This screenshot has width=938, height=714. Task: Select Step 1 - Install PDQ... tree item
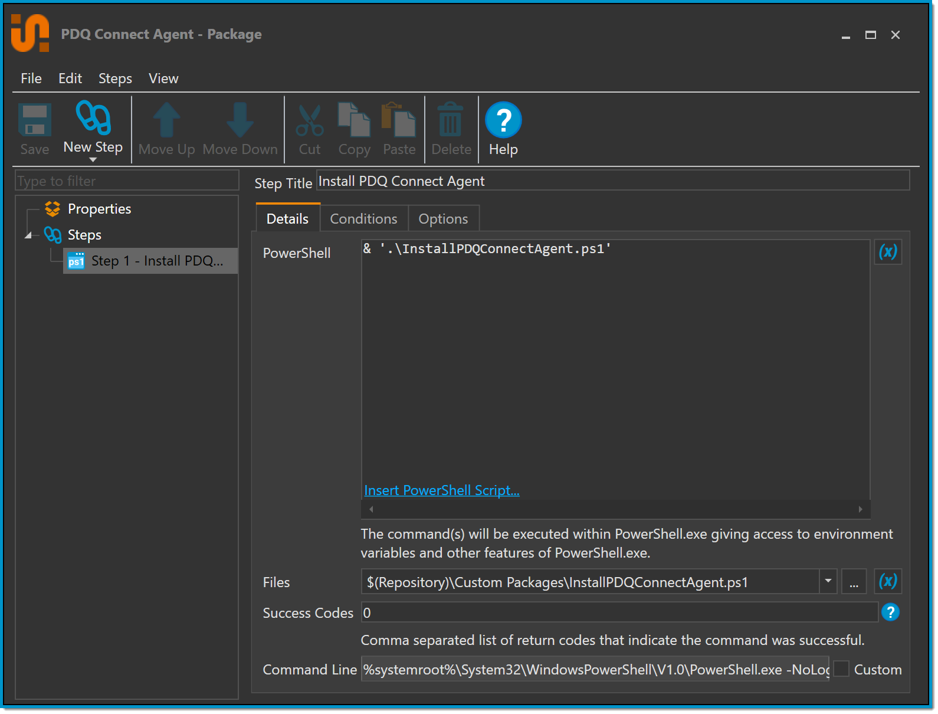[150, 261]
